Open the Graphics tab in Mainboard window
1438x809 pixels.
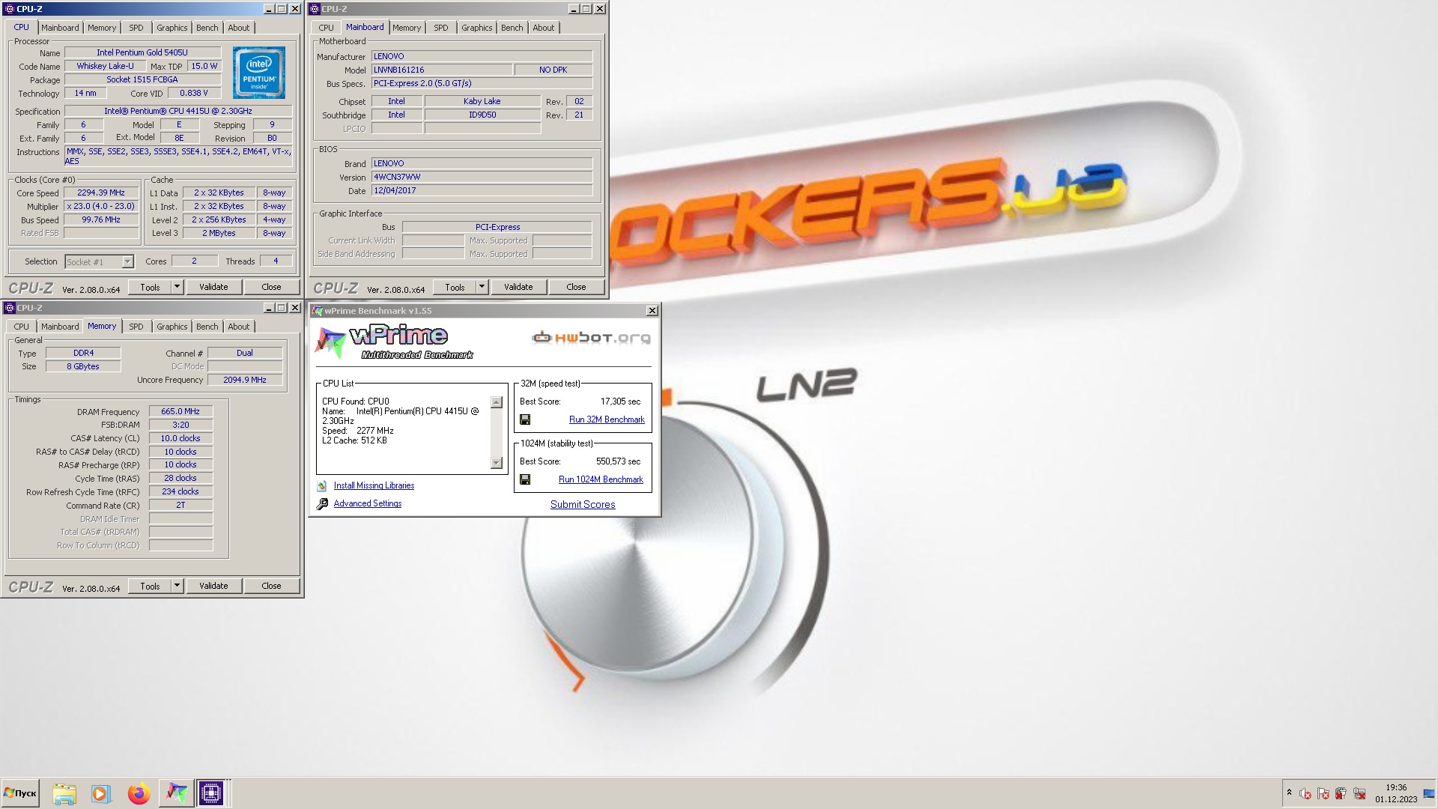(x=477, y=28)
